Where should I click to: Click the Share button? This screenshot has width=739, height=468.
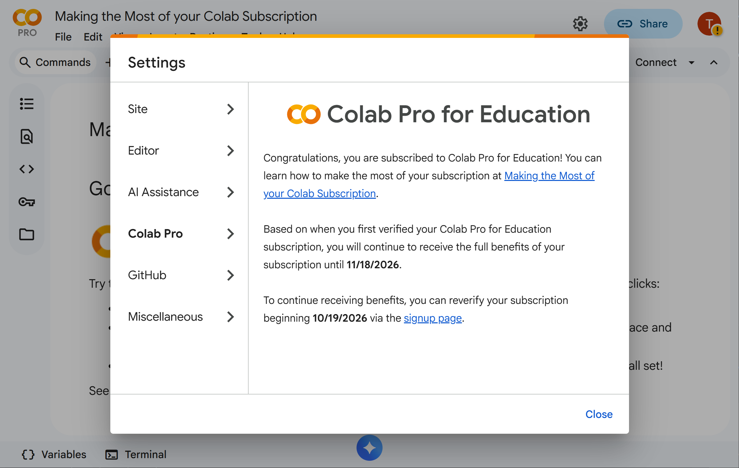[643, 23]
